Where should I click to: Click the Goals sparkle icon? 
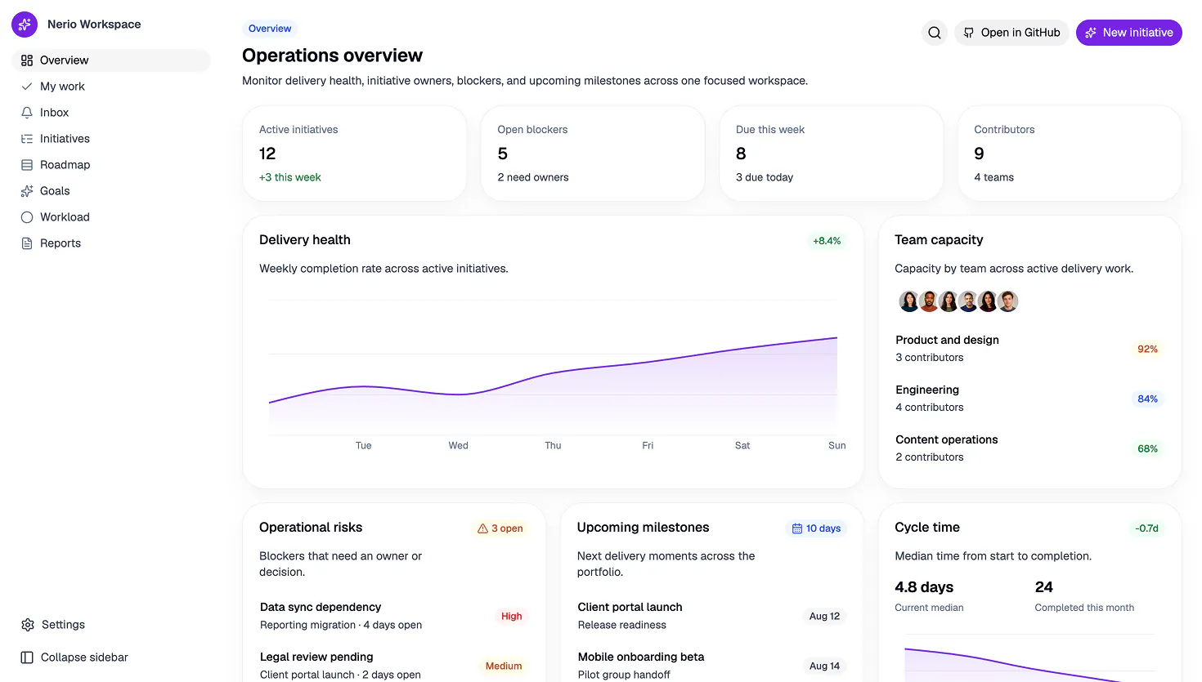(27, 191)
